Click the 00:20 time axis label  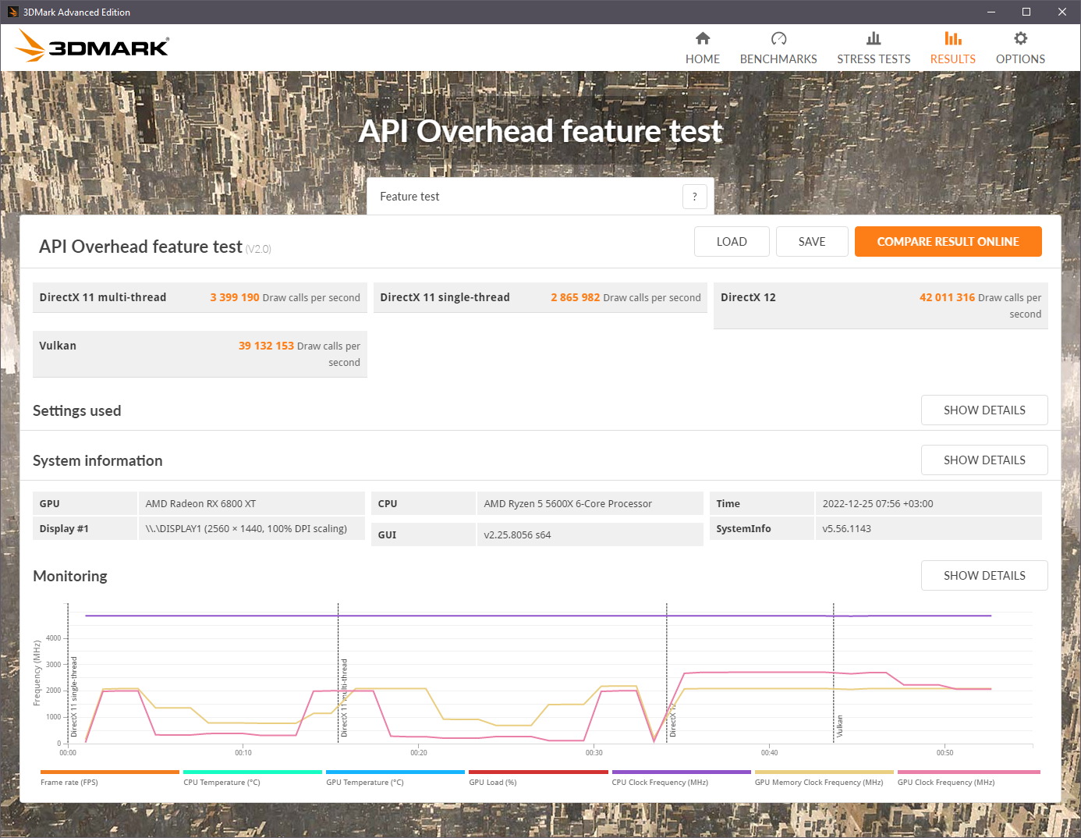pyautogui.click(x=419, y=753)
